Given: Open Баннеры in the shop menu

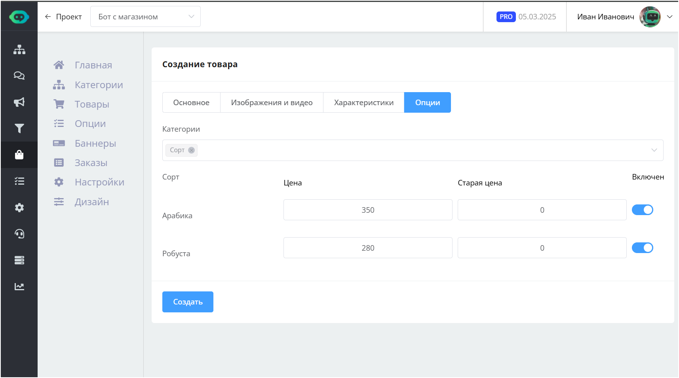Looking at the screenshot, I should coord(95,144).
